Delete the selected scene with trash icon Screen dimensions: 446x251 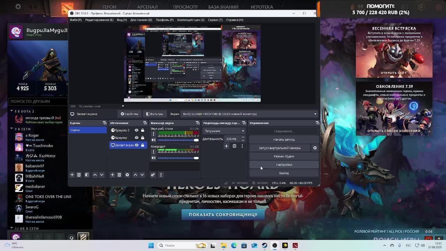79,175
